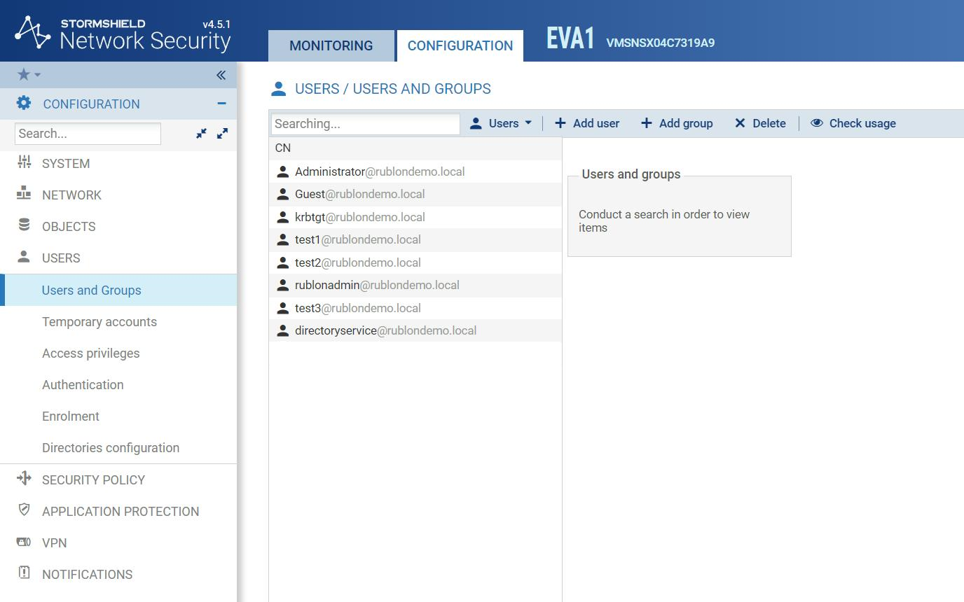The image size is (964, 602).
Task: Click the expand all menus icon
Action: 222,133
